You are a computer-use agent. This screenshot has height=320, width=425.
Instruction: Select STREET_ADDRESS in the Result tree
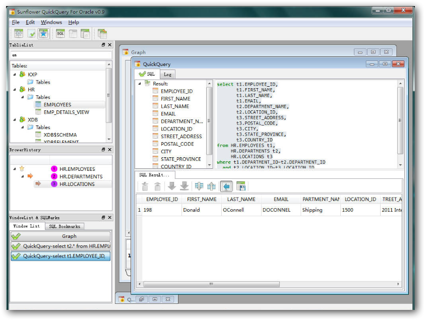click(x=181, y=136)
